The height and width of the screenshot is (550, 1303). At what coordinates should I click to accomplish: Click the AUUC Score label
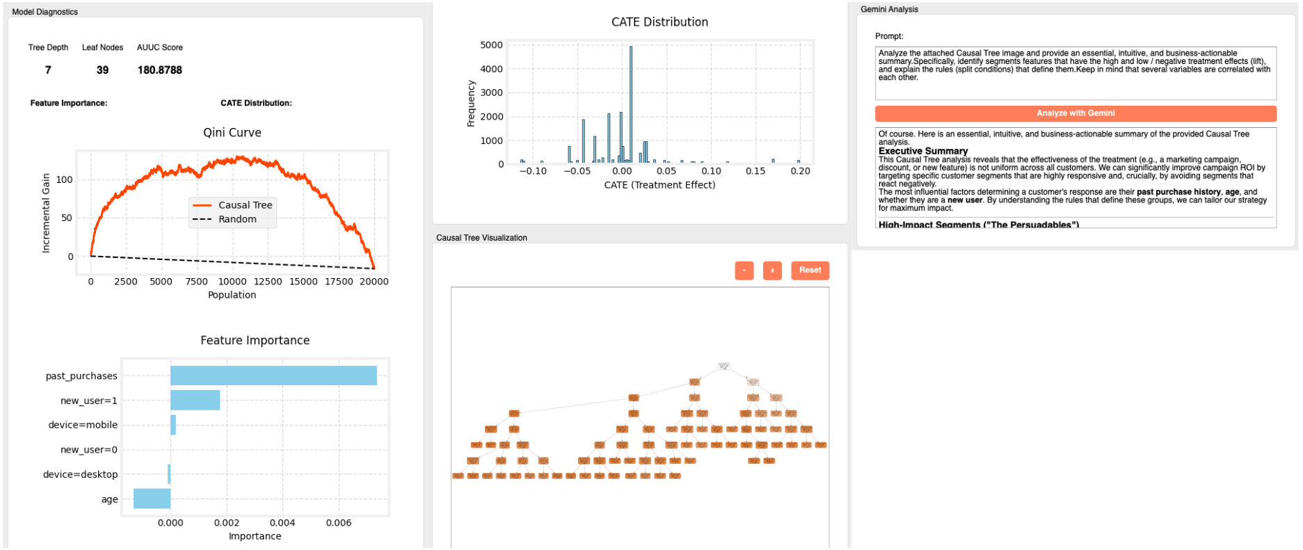159,47
